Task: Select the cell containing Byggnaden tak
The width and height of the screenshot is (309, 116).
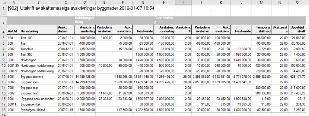Action: (39, 104)
